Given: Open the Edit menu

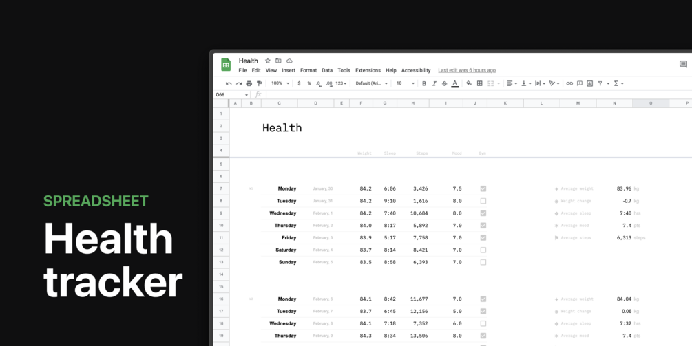Looking at the screenshot, I should tap(256, 71).
